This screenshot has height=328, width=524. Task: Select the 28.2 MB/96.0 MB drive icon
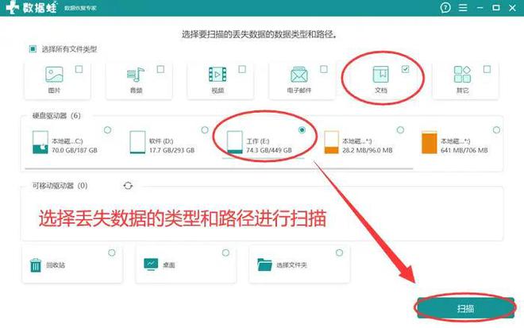332,142
